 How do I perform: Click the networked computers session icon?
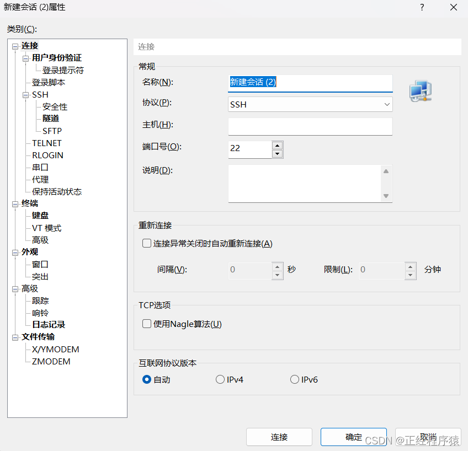[421, 91]
